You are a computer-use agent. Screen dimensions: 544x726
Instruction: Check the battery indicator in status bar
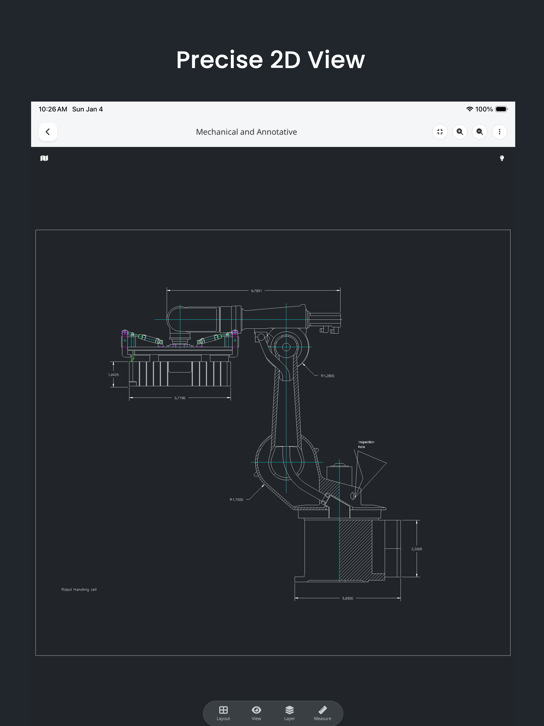click(501, 109)
